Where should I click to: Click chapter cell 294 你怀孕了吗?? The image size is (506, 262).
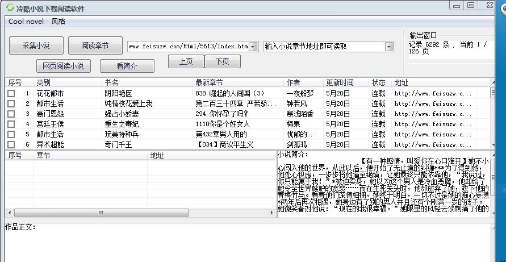click(x=221, y=114)
